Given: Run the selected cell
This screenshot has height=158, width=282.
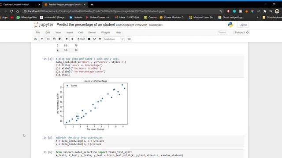Looking at the screenshot, I should click(x=81, y=39).
